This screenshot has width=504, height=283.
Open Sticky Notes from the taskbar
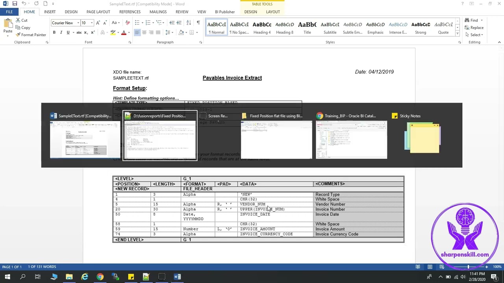tap(131, 277)
